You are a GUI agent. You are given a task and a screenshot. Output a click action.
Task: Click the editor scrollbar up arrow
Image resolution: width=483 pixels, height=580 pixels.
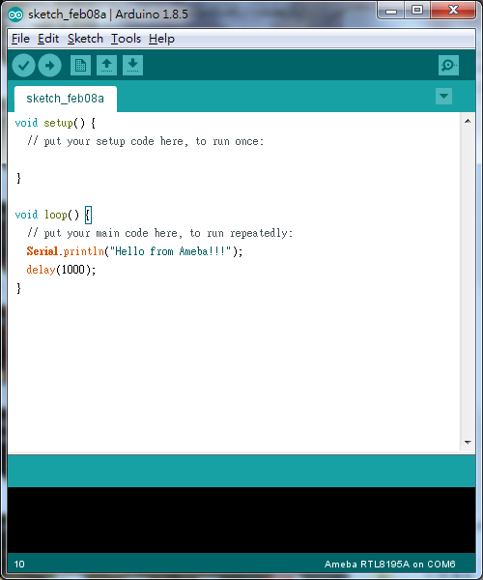coord(468,121)
